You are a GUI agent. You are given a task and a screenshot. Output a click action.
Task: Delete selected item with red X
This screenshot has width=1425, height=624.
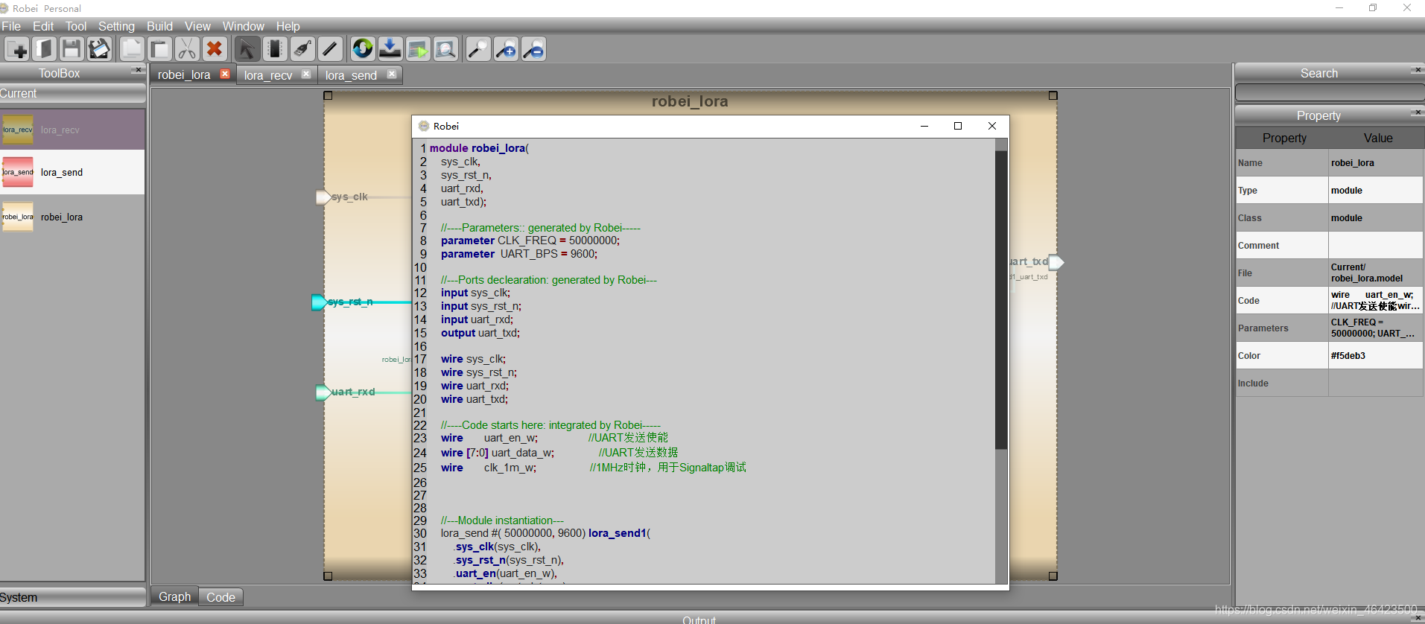coord(215,49)
